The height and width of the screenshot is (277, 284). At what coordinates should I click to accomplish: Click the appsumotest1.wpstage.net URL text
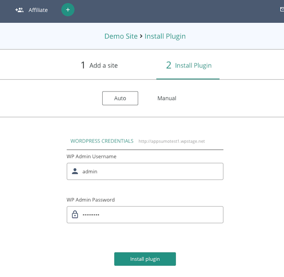[x=172, y=141]
